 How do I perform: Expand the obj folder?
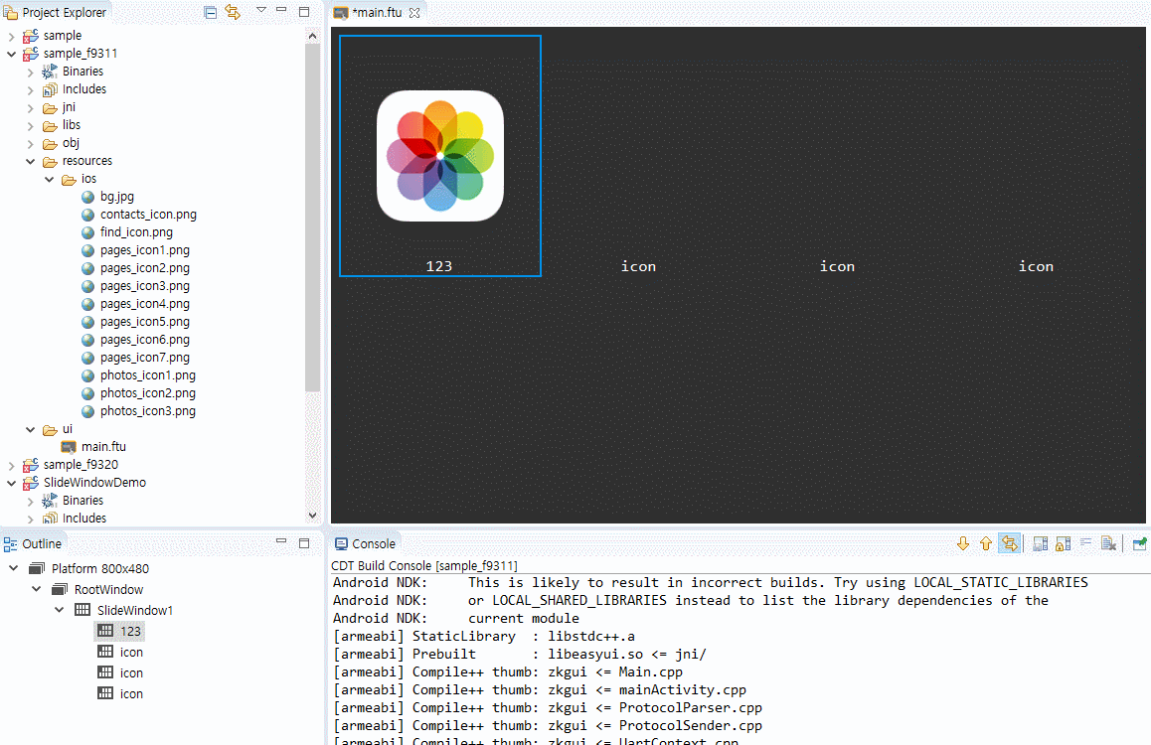click(30, 144)
